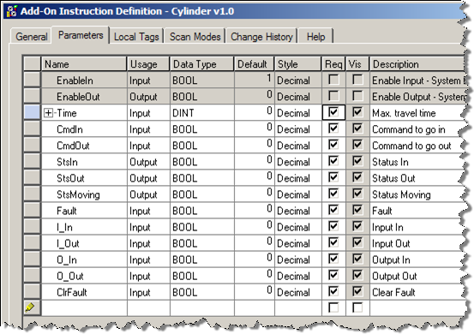Click the 'Max. travel time' description
Image resolution: width=474 pixels, height=334 pixels.
pyautogui.click(x=404, y=113)
